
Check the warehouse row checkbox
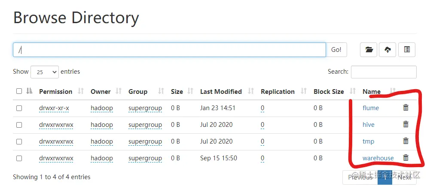point(19,158)
